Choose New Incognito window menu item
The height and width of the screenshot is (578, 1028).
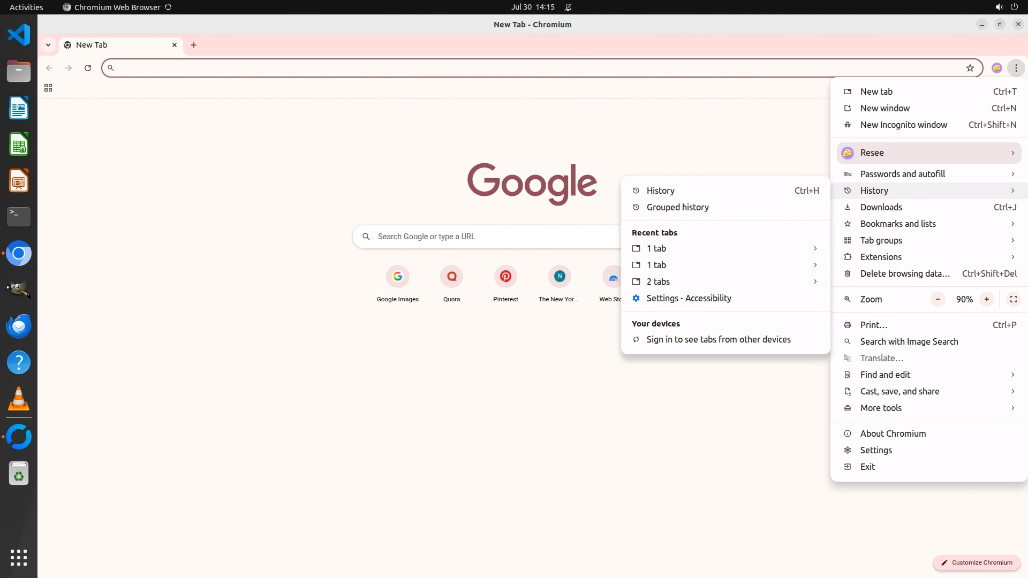(x=903, y=125)
